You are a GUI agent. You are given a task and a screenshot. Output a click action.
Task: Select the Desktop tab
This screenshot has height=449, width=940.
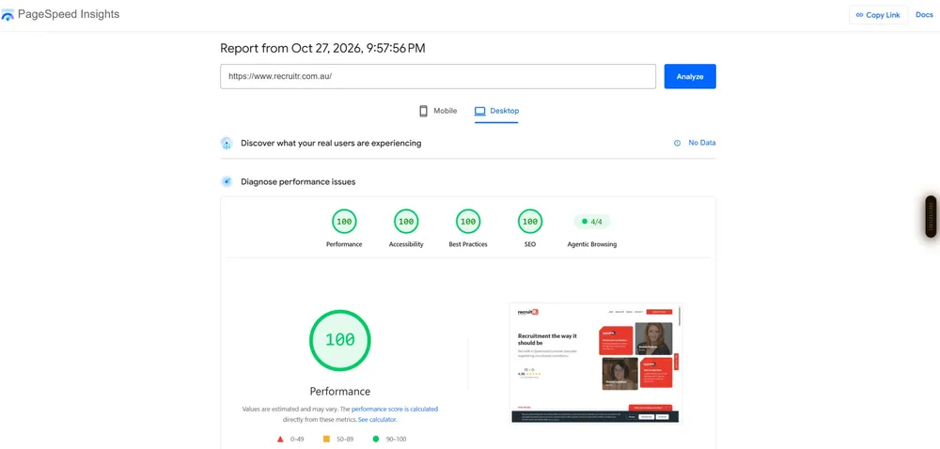point(496,112)
